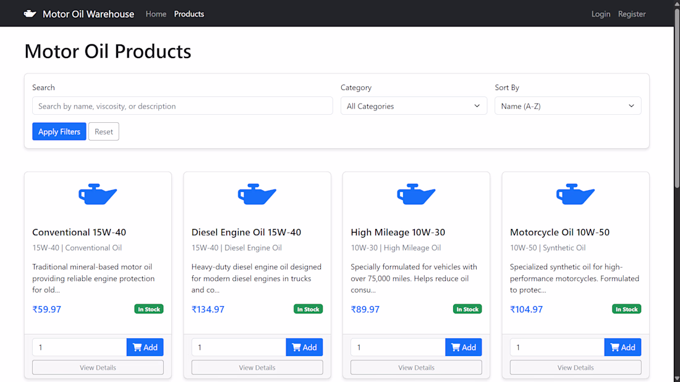Open the Register page link
Image resolution: width=680 pixels, height=382 pixels.
coord(631,14)
